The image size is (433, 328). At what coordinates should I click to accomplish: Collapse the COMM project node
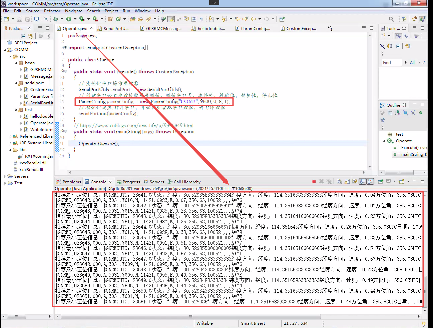[x=5, y=50]
